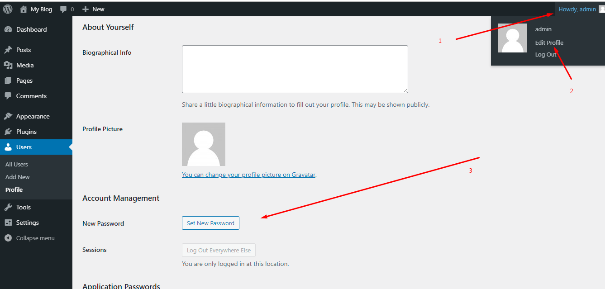Viewport: 605px width, 289px height.
Task: Click the admin avatar in the top bar
Action: click(x=602, y=9)
